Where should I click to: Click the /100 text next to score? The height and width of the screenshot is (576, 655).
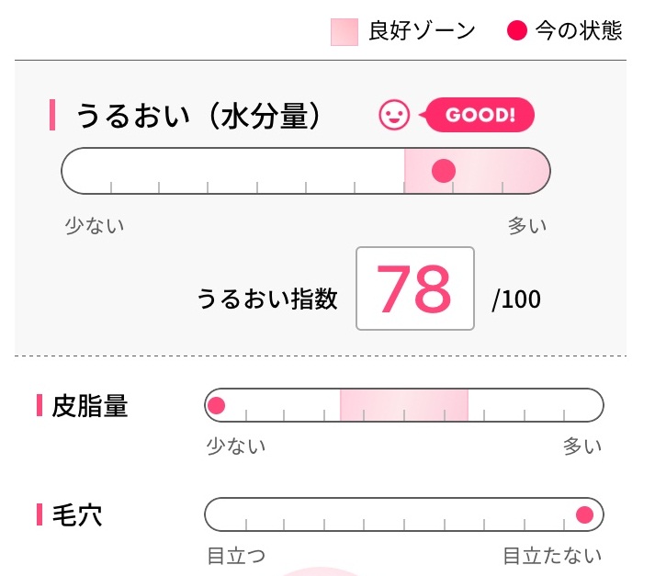tap(516, 299)
